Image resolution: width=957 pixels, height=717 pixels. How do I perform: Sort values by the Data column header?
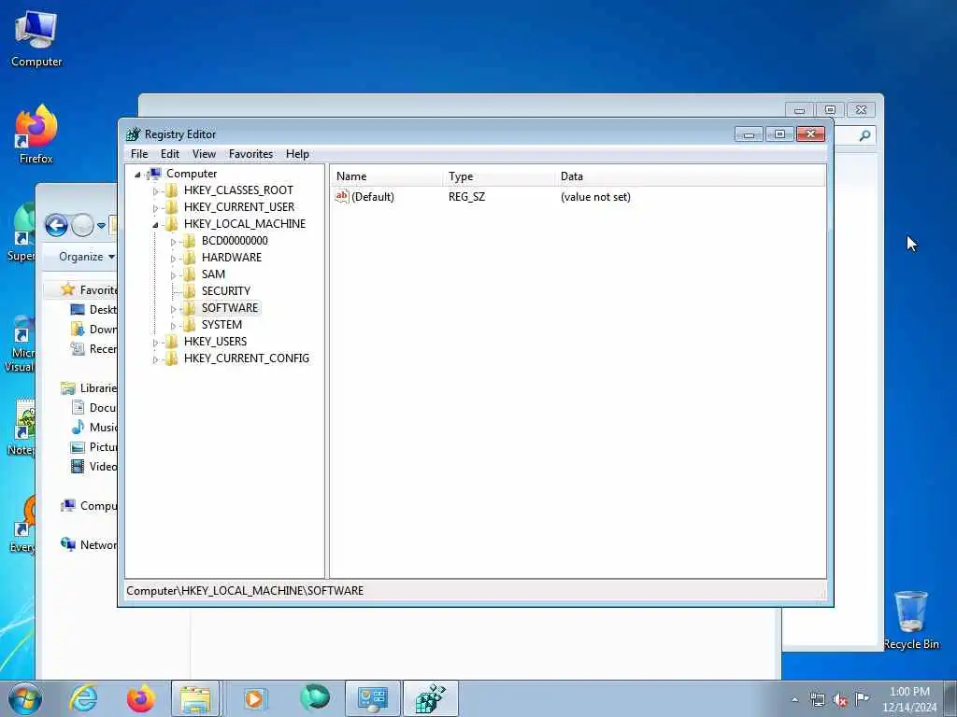(690, 176)
